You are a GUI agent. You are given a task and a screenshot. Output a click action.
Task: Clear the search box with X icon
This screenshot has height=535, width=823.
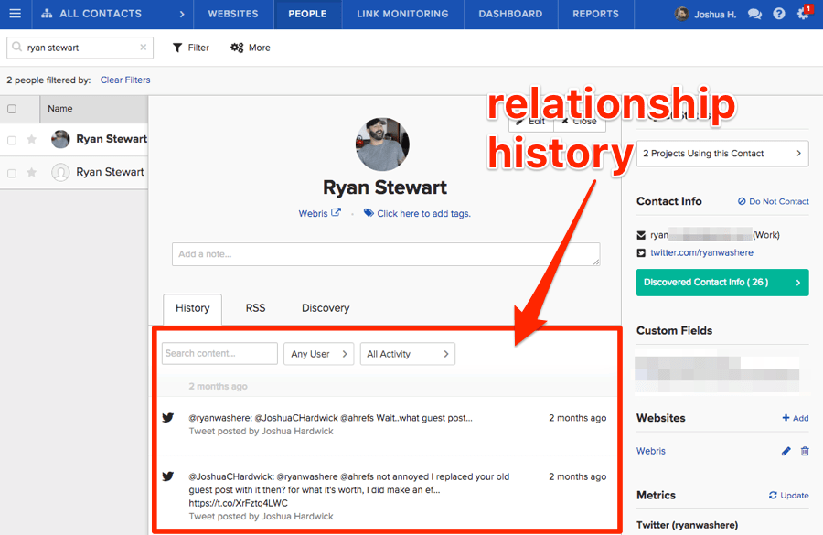[143, 48]
